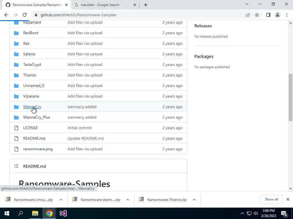
Task: Show hidden system tray icons
Action: [x=242, y=213]
